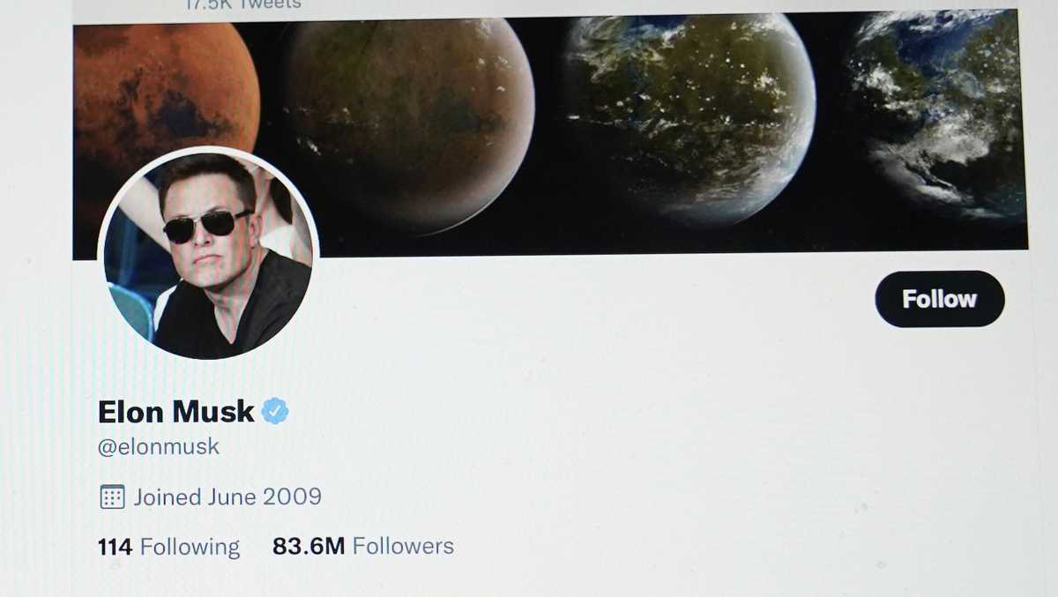The image size is (1058, 597).
Task: Click the @elonmusk handle text
Action: pyautogui.click(x=159, y=447)
